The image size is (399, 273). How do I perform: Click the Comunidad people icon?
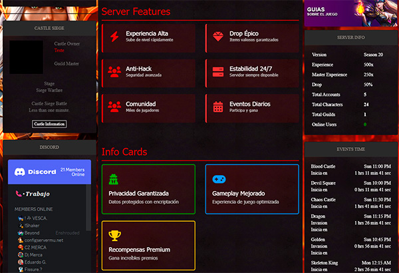click(x=114, y=106)
